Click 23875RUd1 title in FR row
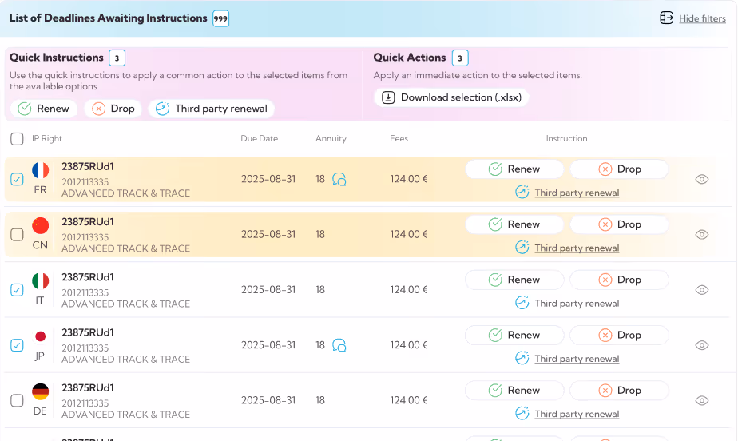 click(x=88, y=167)
